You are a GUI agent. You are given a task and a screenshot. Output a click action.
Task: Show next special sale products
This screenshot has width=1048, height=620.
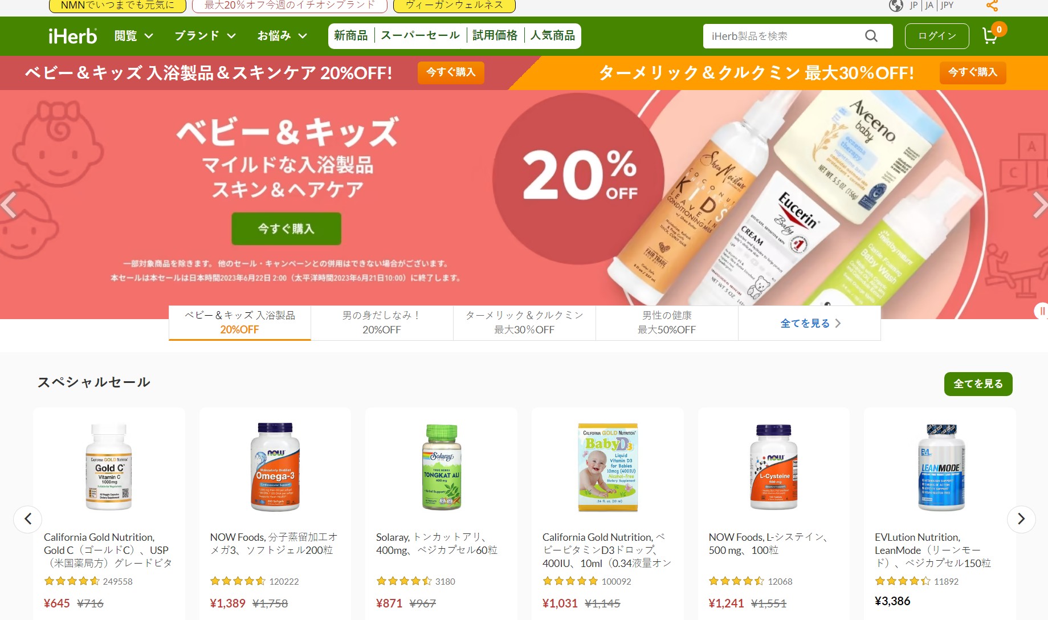click(x=1021, y=519)
